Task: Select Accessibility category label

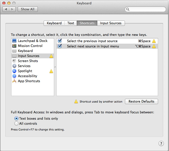Action: 28,76
